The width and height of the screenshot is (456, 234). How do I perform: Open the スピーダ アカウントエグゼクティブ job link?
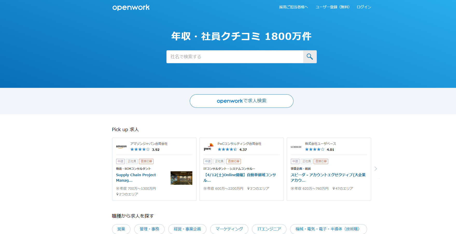point(328,178)
